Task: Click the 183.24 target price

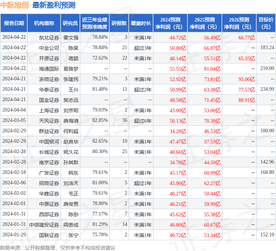Action: click(267, 48)
